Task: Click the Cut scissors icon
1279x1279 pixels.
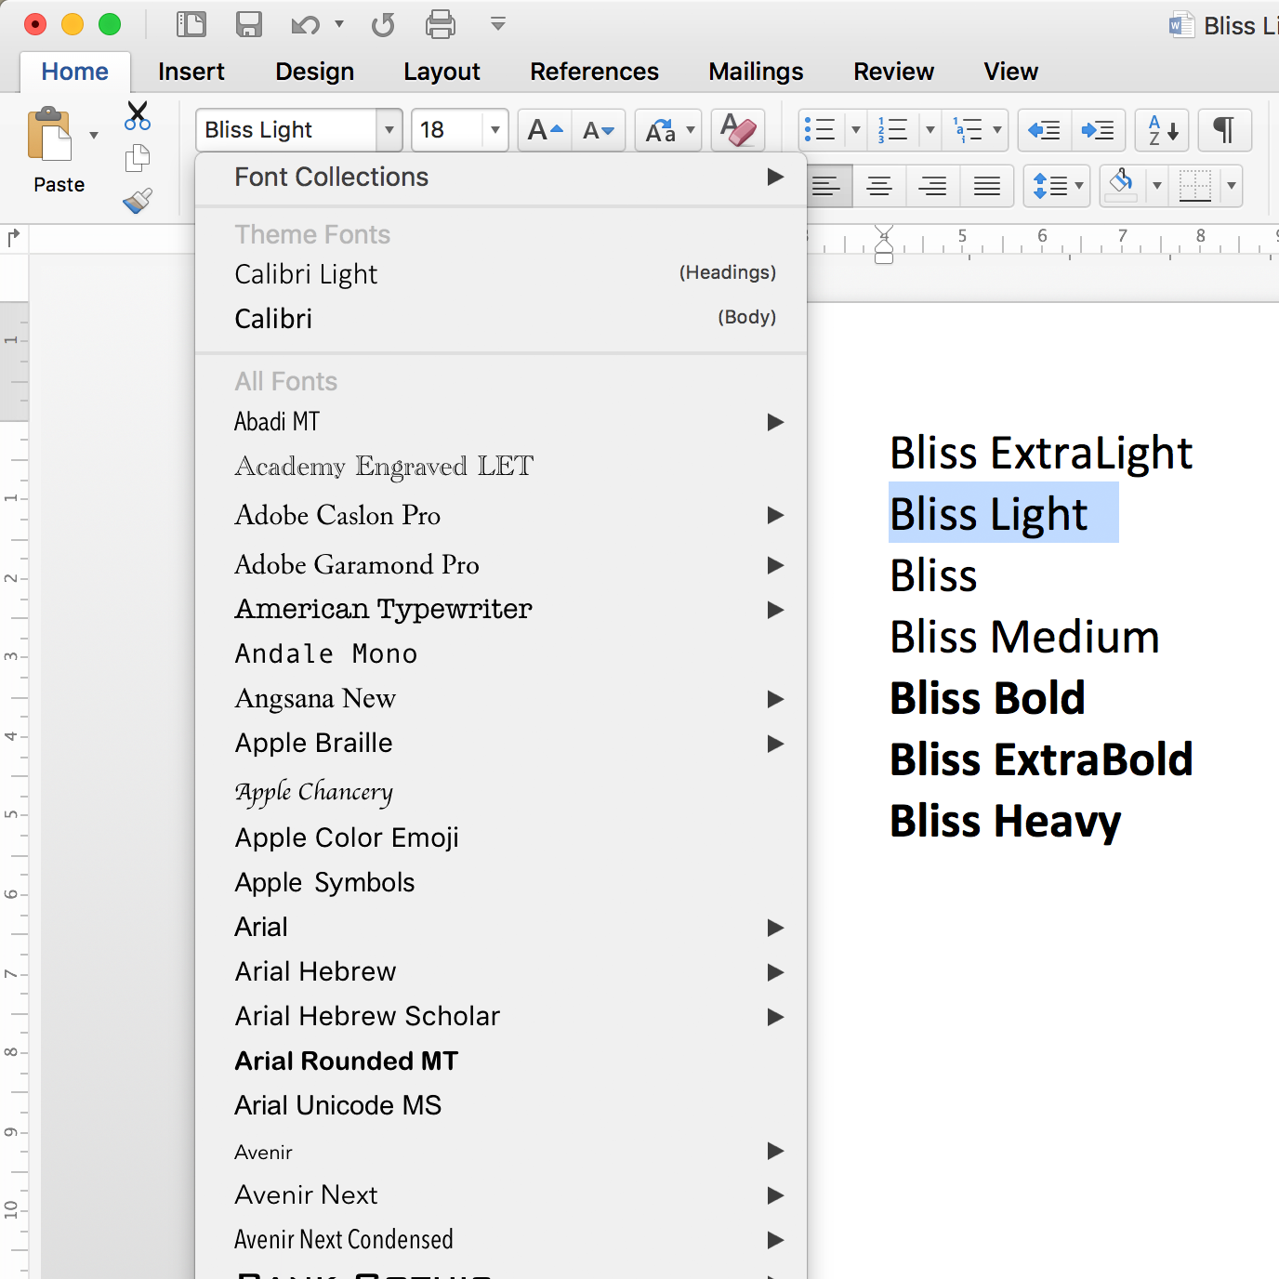Action: [x=138, y=116]
